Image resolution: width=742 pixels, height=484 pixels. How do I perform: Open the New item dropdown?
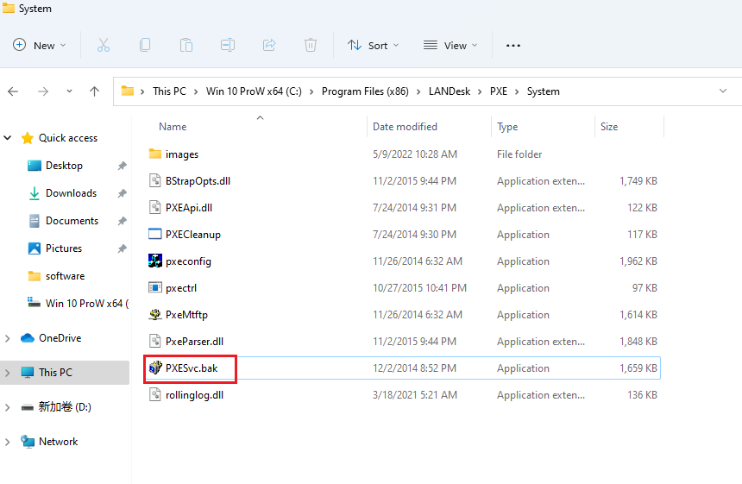click(x=40, y=46)
